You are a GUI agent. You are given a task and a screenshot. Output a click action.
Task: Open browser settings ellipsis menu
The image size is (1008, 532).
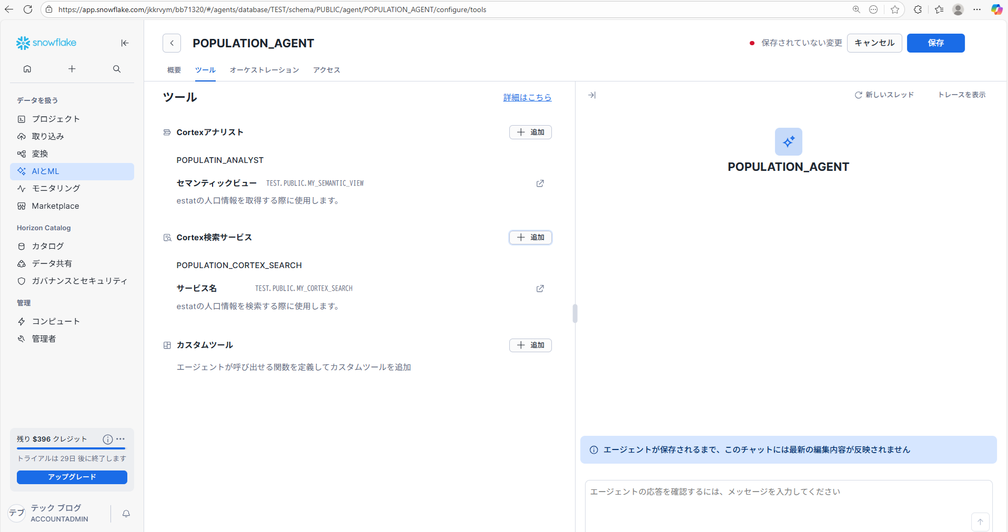977,9
